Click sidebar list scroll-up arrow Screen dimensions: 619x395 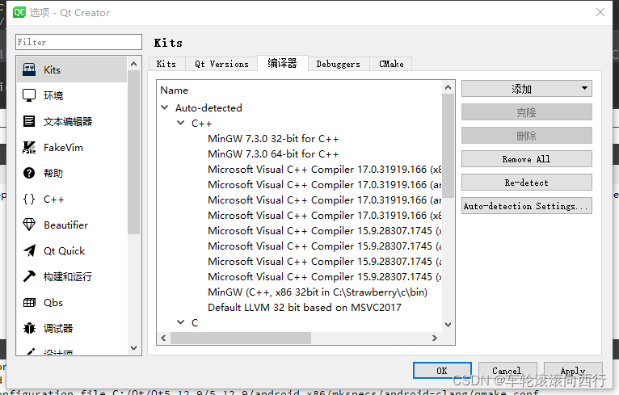coord(134,64)
